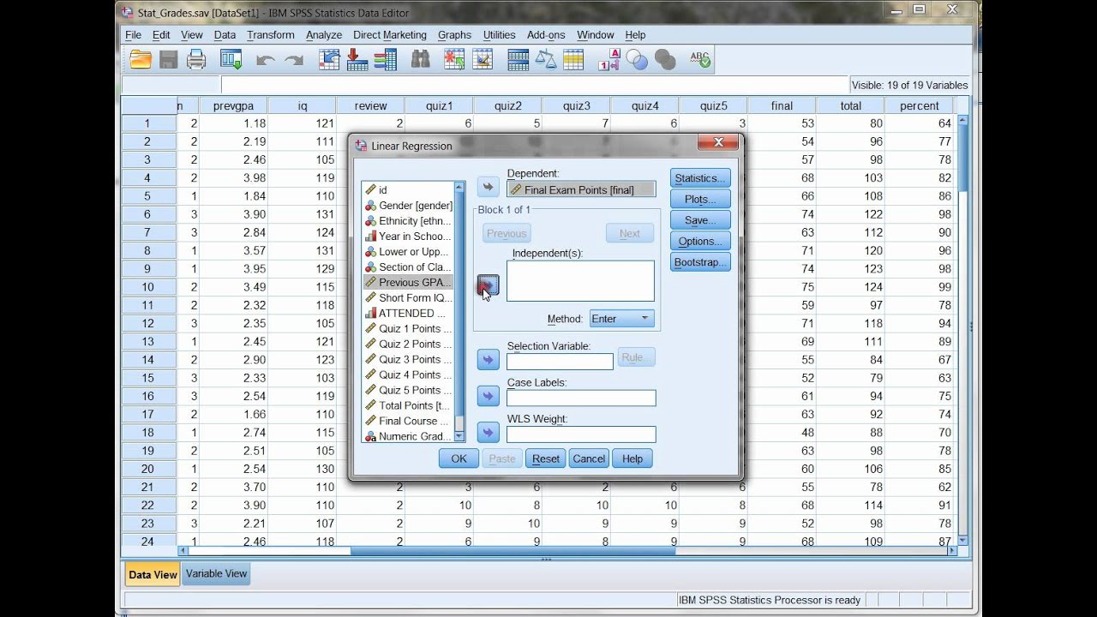Run Spell check ABC icon
Image resolution: width=1097 pixels, height=617 pixels.
[699, 59]
